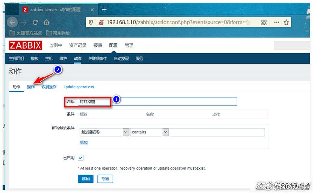
Task: Switch to the 操作 tab
Action: [x=31, y=87]
